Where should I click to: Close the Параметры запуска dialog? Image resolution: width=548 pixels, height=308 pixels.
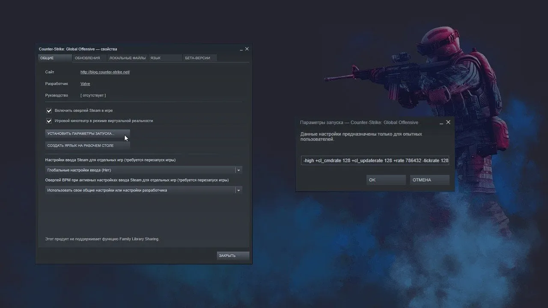pyautogui.click(x=448, y=122)
